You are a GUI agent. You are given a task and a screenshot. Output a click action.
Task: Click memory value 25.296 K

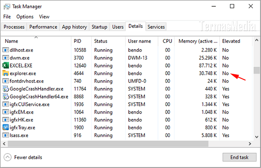tap(208, 58)
